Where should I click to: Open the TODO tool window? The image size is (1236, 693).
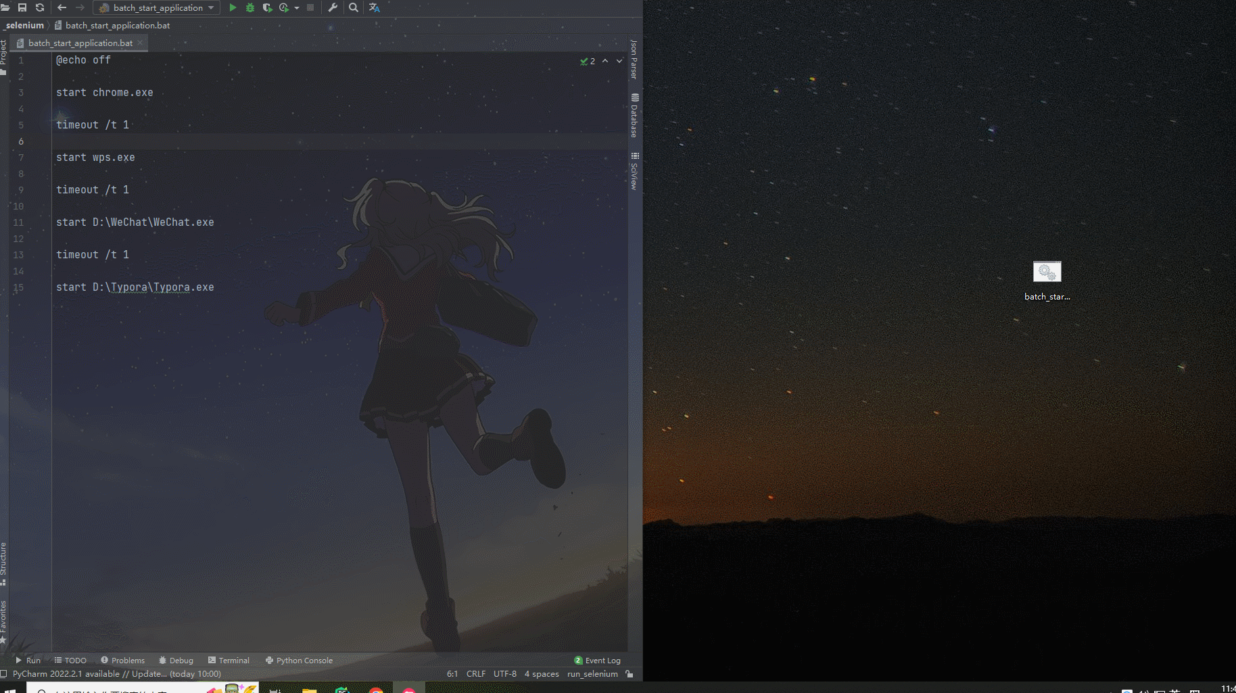click(70, 661)
